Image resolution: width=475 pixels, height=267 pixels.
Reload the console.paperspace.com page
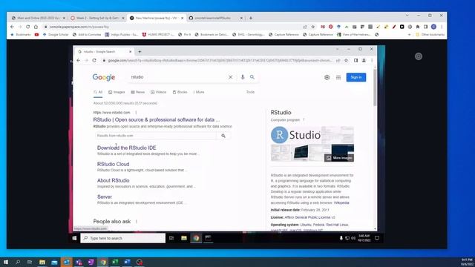click(28, 27)
